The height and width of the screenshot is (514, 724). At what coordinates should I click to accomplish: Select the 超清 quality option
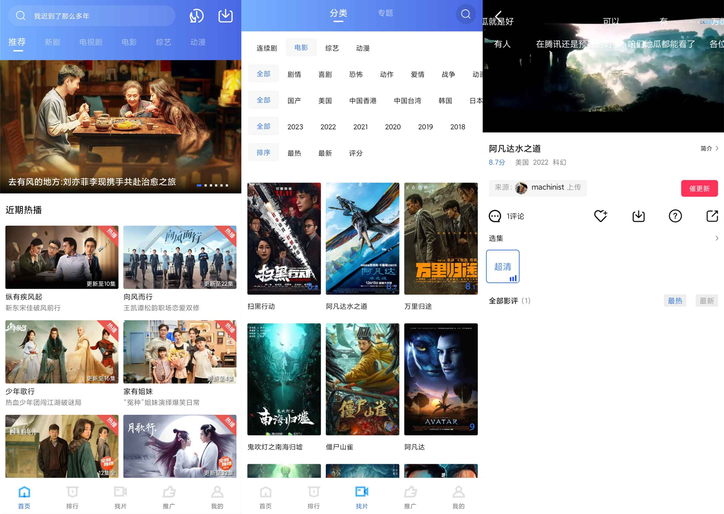point(503,267)
